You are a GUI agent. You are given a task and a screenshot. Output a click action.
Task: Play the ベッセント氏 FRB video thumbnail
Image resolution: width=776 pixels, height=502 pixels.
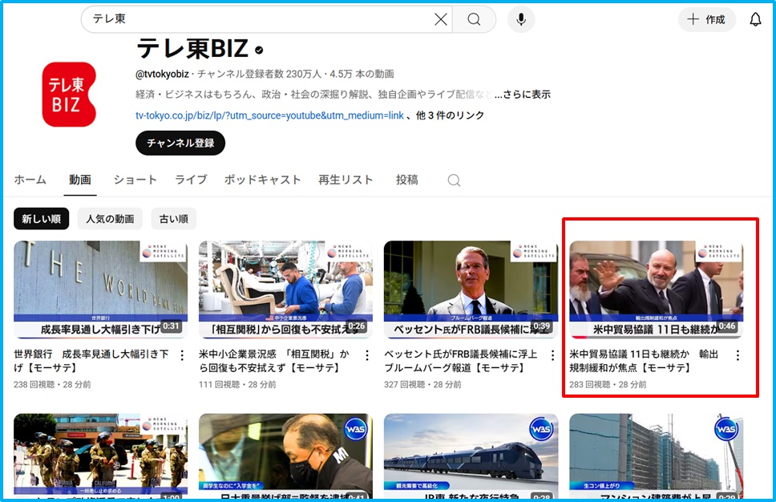tap(471, 289)
